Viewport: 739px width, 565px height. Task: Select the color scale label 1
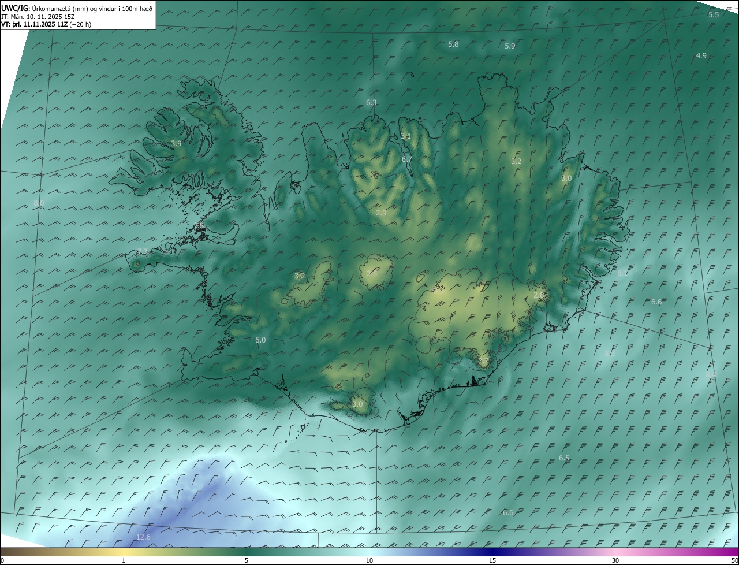tap(124, 560)
